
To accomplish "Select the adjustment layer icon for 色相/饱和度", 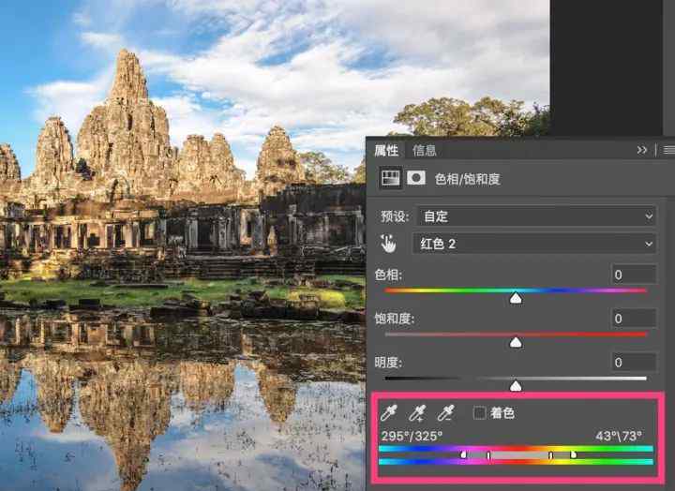I will tap(390, 178).
